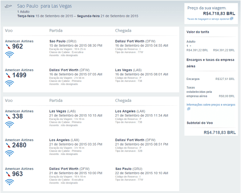
Task: Click Duração da Viagem 1 h 19 m
Action: point(67,119)
